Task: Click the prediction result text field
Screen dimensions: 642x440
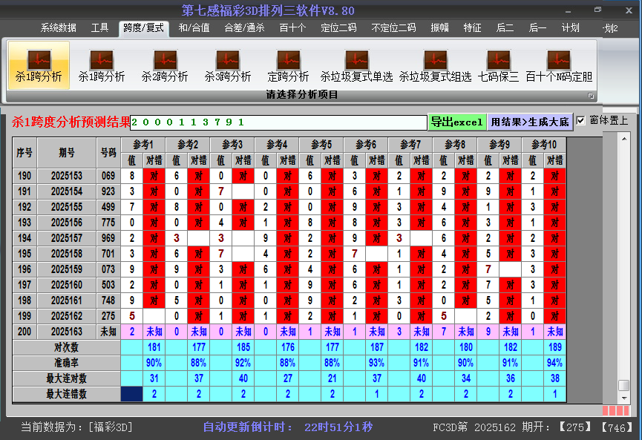Action: 278,122
